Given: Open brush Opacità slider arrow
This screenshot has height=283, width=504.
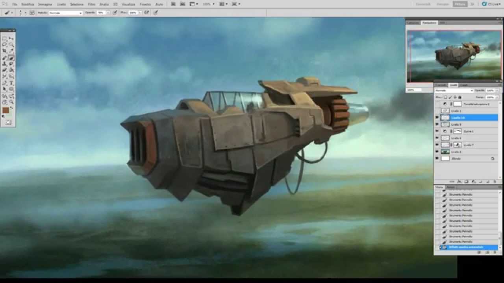Looking at the screenshot, I should [108, 13].
